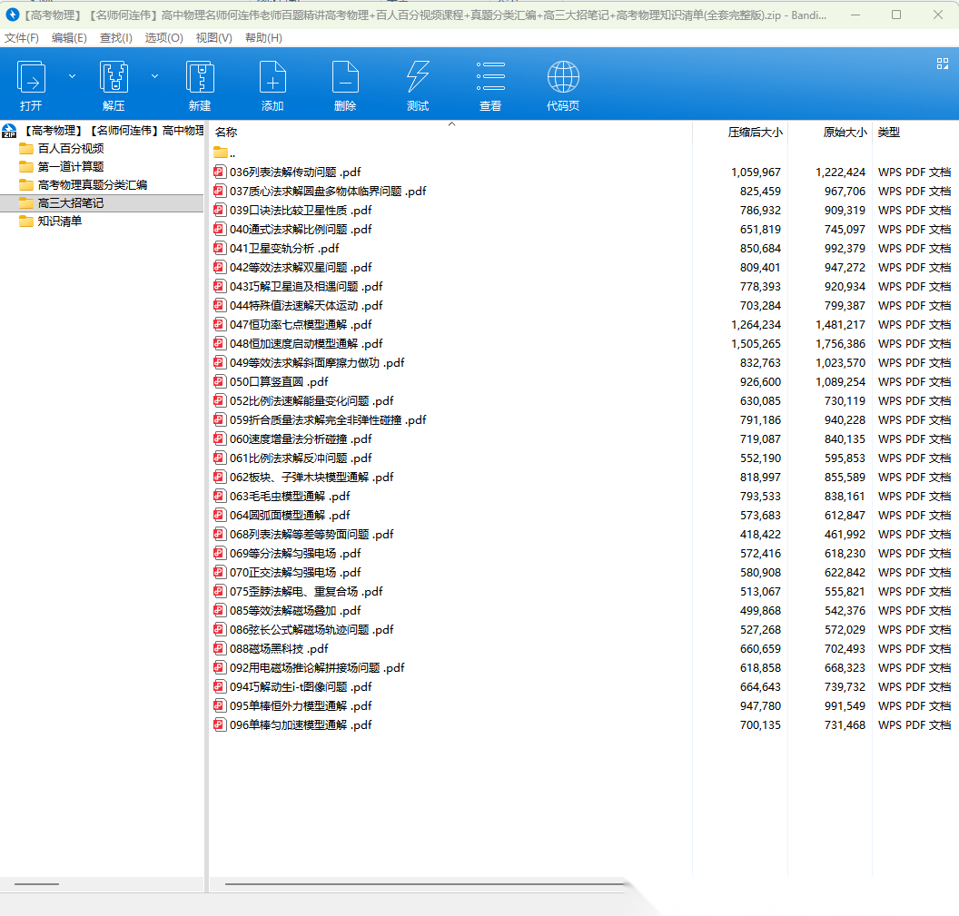Expand the dropdown arrow beside 解压

point(154,76)
